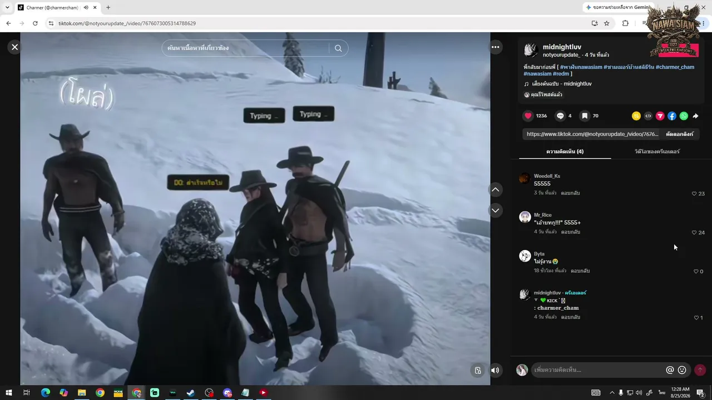Open the midnightluv profile avatar

531,50
